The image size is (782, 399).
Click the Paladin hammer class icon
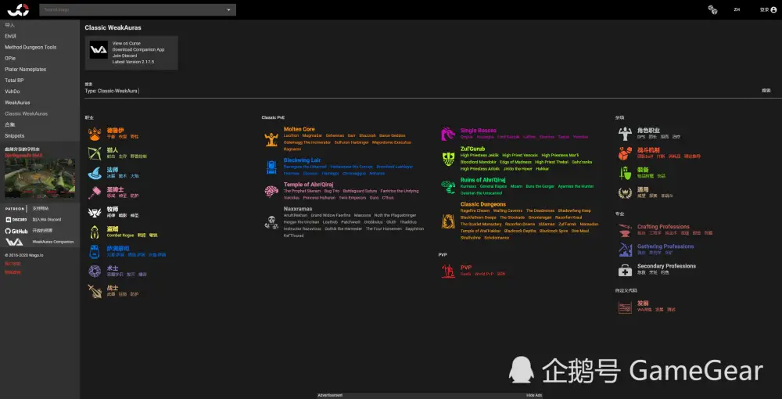(95, 192)
